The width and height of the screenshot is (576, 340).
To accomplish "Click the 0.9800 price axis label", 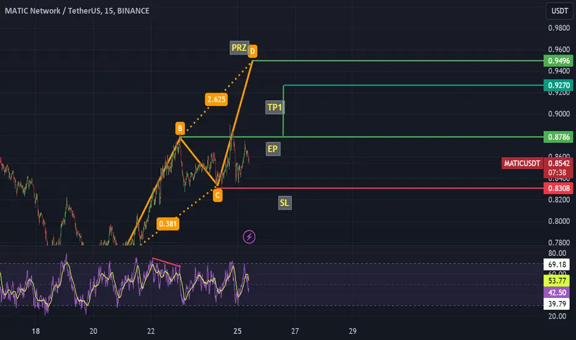I will pos(559,28).
